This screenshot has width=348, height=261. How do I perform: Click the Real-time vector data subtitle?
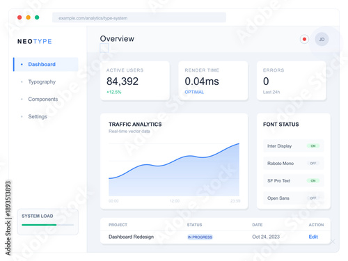129,132
